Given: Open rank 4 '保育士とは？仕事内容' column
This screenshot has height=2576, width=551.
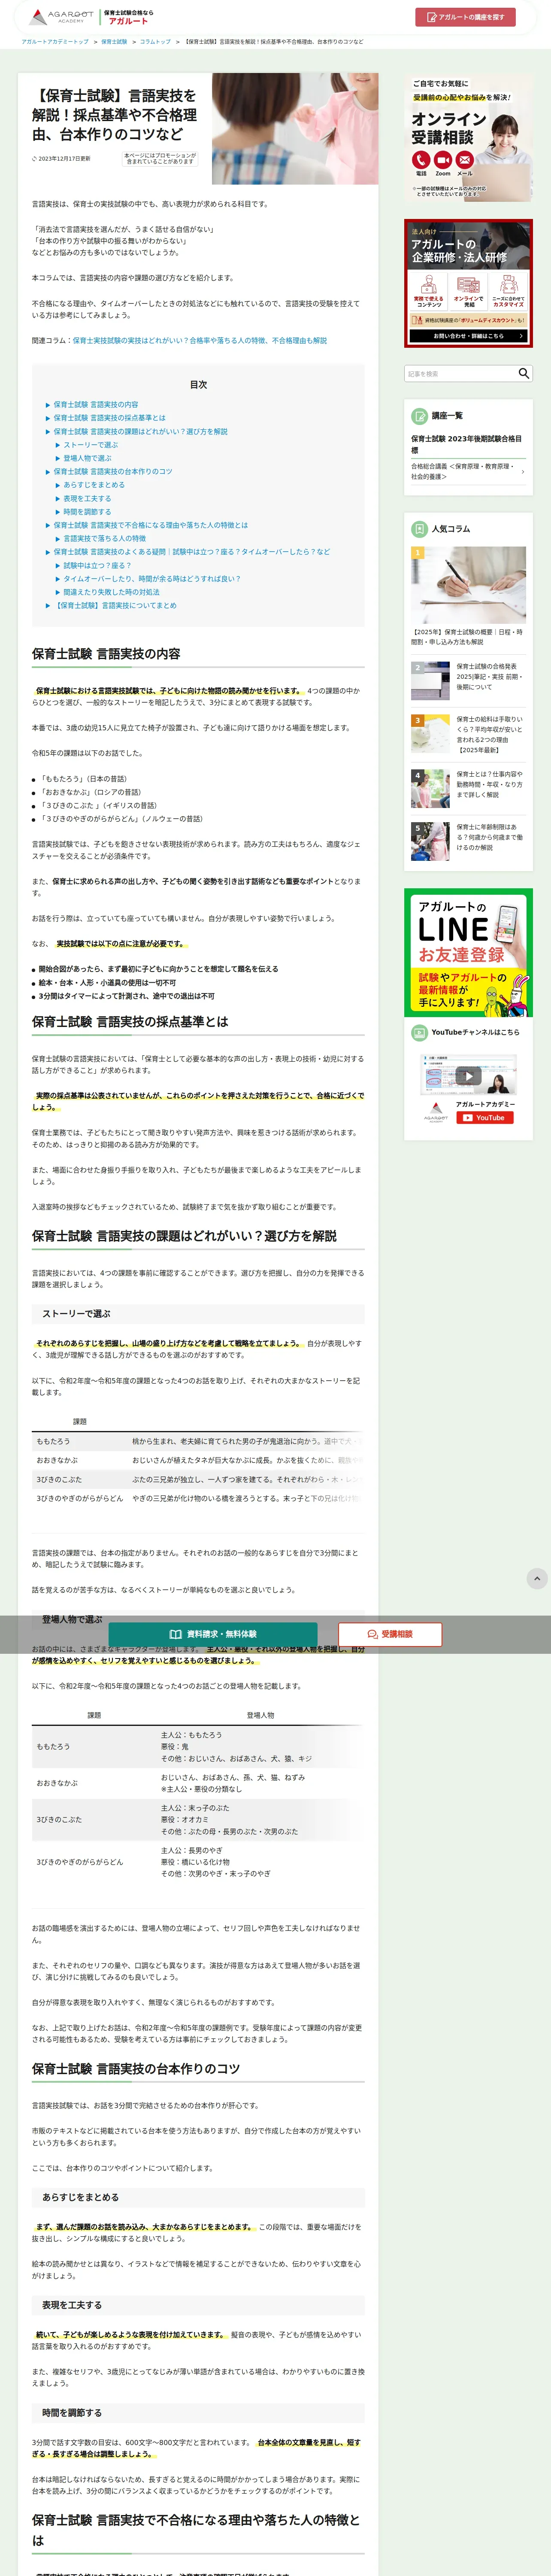Looking at the screenshot, I should point(490,785).
